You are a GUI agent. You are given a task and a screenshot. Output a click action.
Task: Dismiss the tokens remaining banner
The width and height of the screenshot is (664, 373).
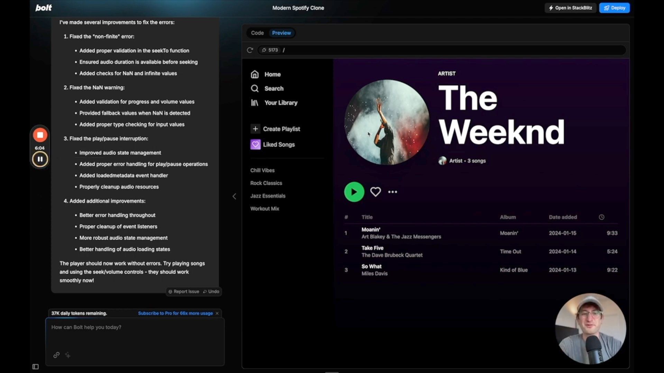pos(217,313)
